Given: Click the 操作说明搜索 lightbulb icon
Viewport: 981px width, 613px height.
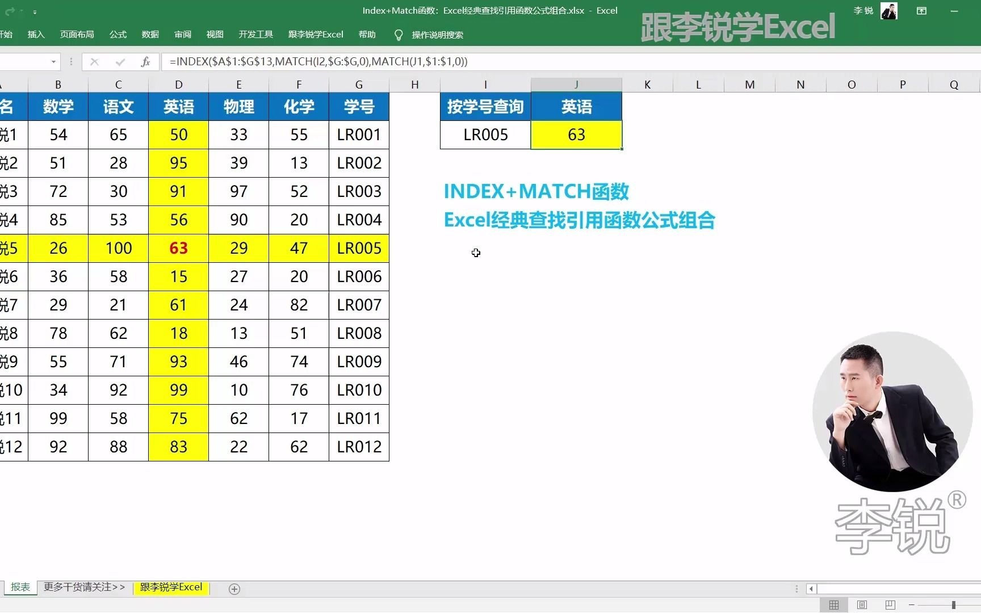Looking at the screenshot, I should coord(399,35).
